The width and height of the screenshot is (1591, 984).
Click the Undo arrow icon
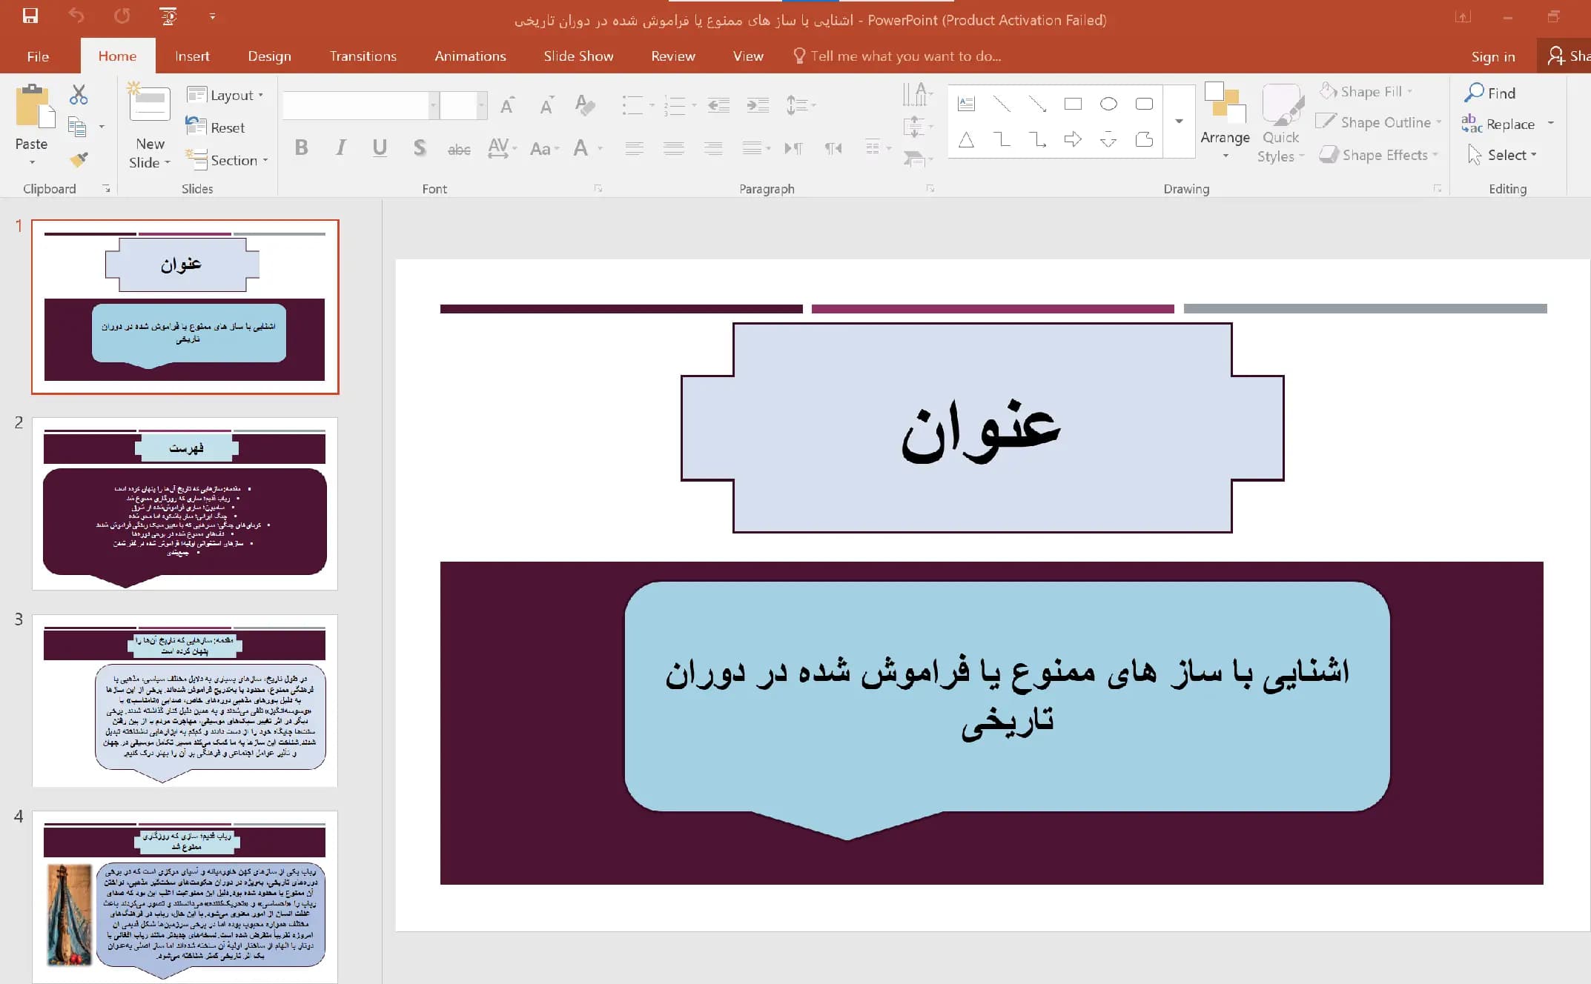(x=76, y=16)
